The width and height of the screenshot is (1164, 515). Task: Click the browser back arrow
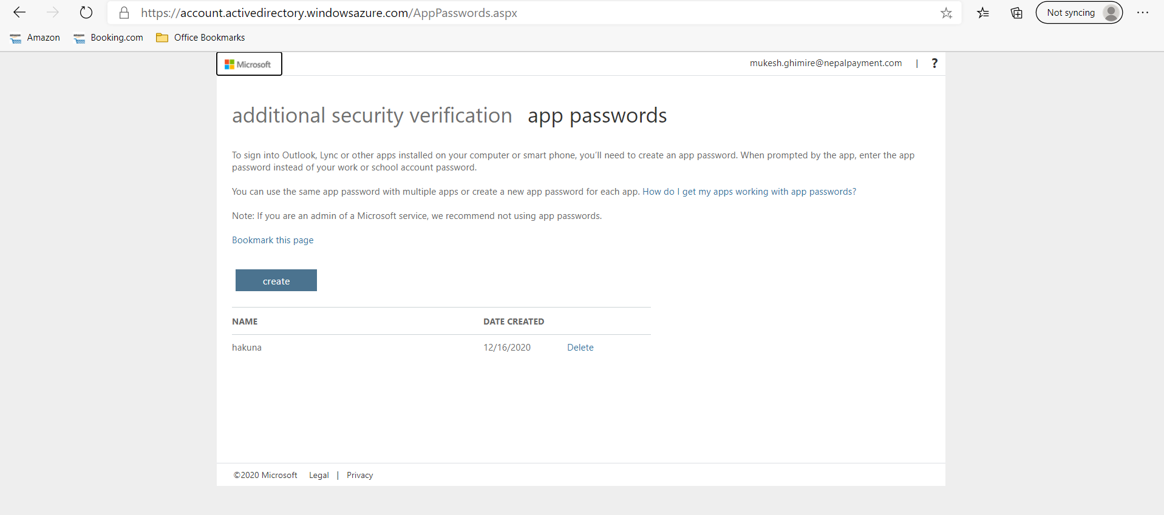[x=19, y=13]
